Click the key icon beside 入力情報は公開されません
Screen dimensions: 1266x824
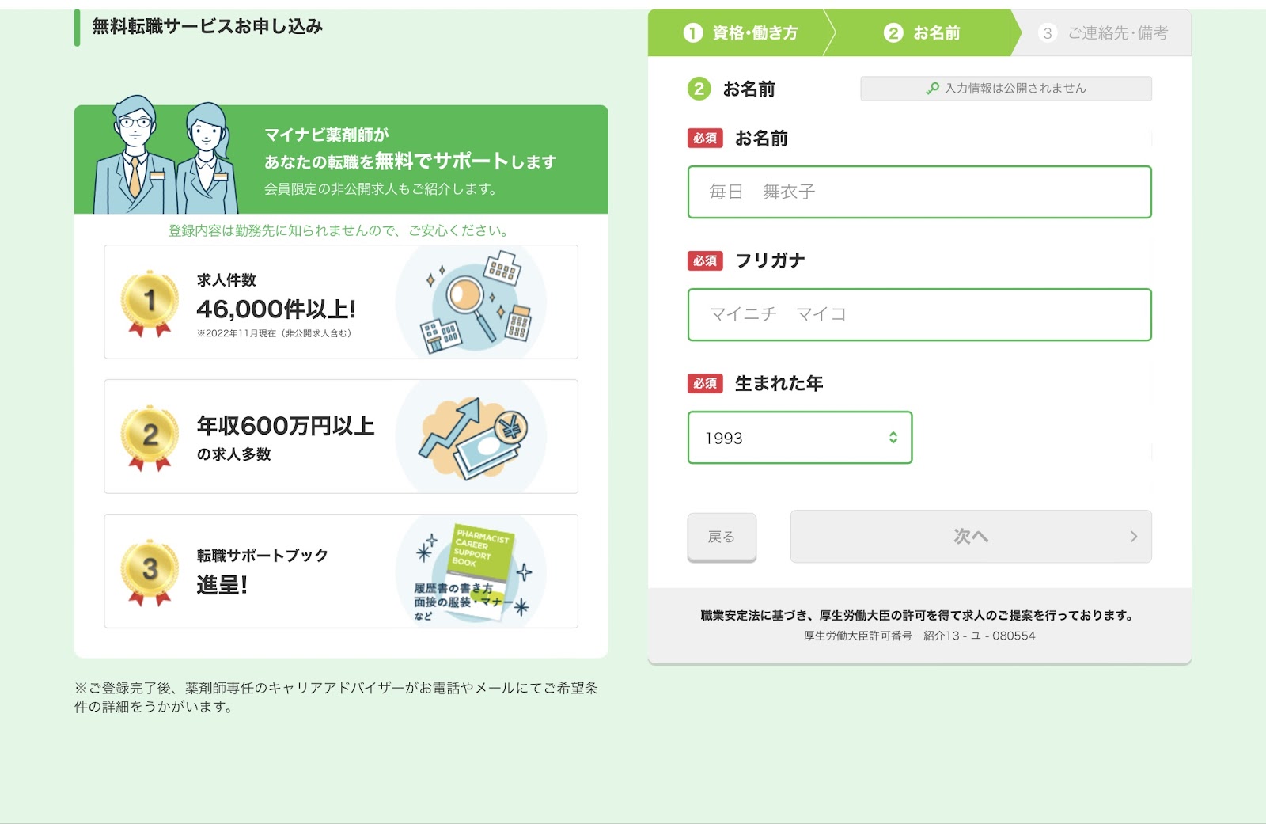coord(933,89)
